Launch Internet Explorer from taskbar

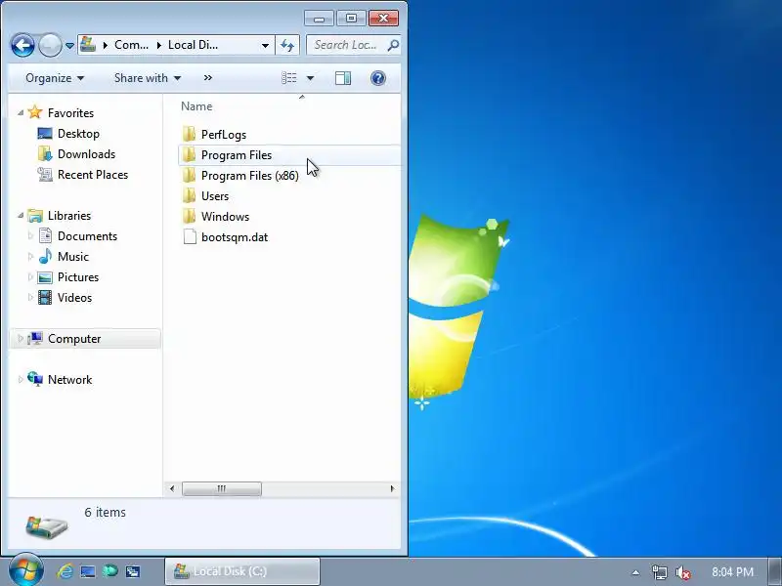(65, 571)
